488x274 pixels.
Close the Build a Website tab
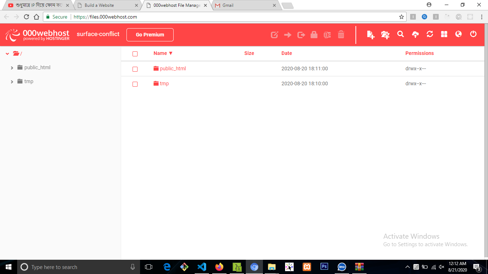point(136,5)
